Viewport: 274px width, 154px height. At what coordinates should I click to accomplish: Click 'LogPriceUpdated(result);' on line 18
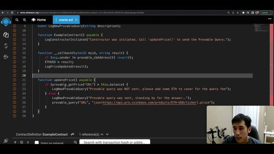point(66,67)
